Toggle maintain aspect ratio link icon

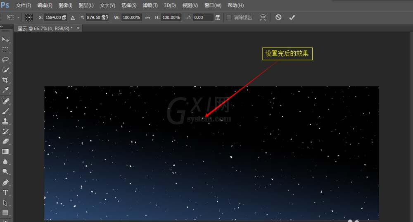tap(147, 18)
